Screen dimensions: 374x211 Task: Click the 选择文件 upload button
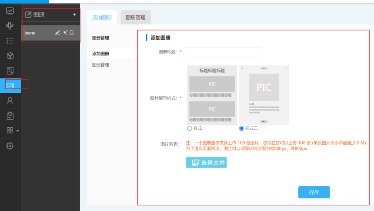206,163
